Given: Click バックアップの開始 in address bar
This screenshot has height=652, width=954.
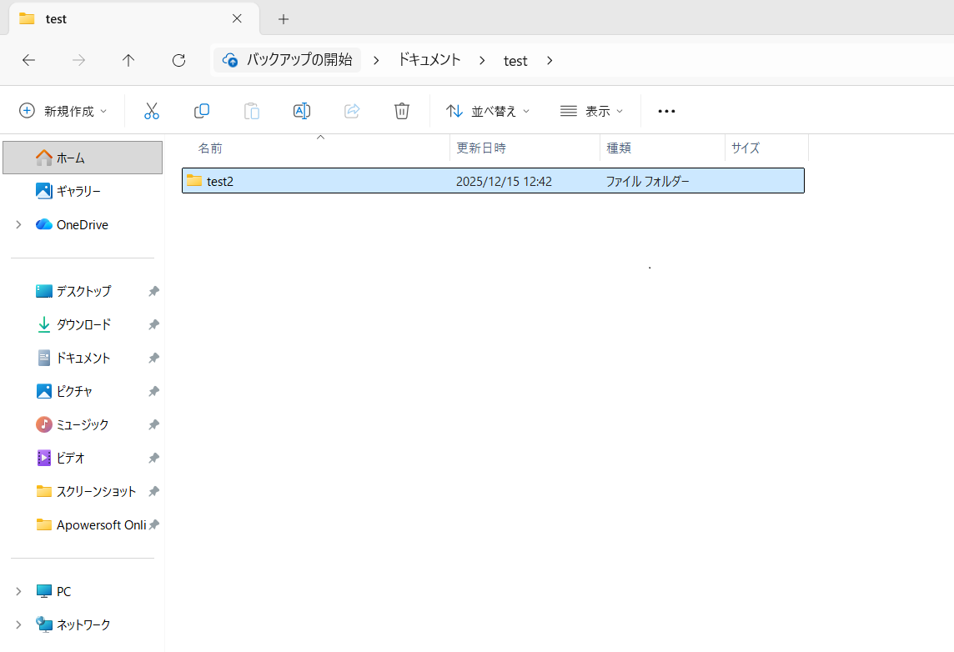Looking at the screenshot, I should click(287, 59).
